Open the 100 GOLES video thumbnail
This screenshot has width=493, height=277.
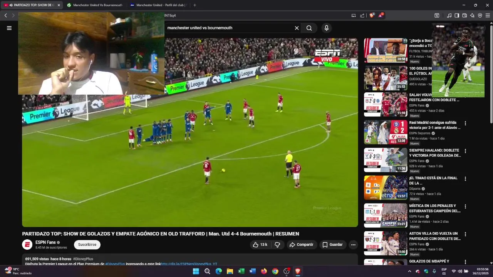(386, 78)
